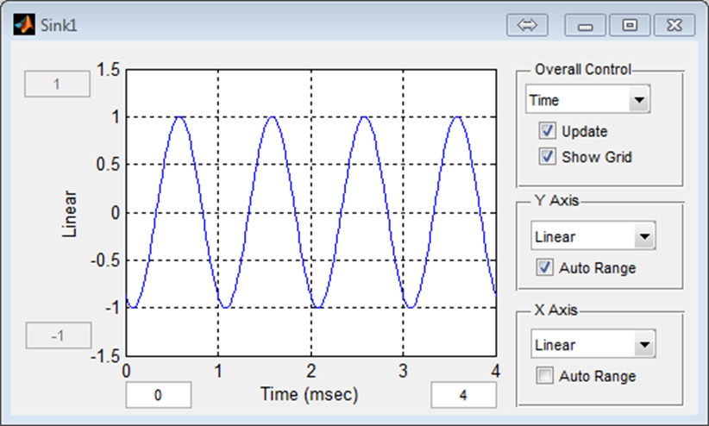Screen dimensions: 709x426
Task: Focus the X minimum field showing 0
Action: 158,395
